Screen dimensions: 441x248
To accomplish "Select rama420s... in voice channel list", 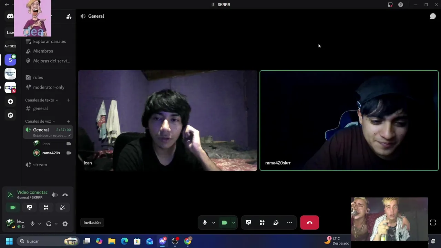I will click(x=52, y=153).
